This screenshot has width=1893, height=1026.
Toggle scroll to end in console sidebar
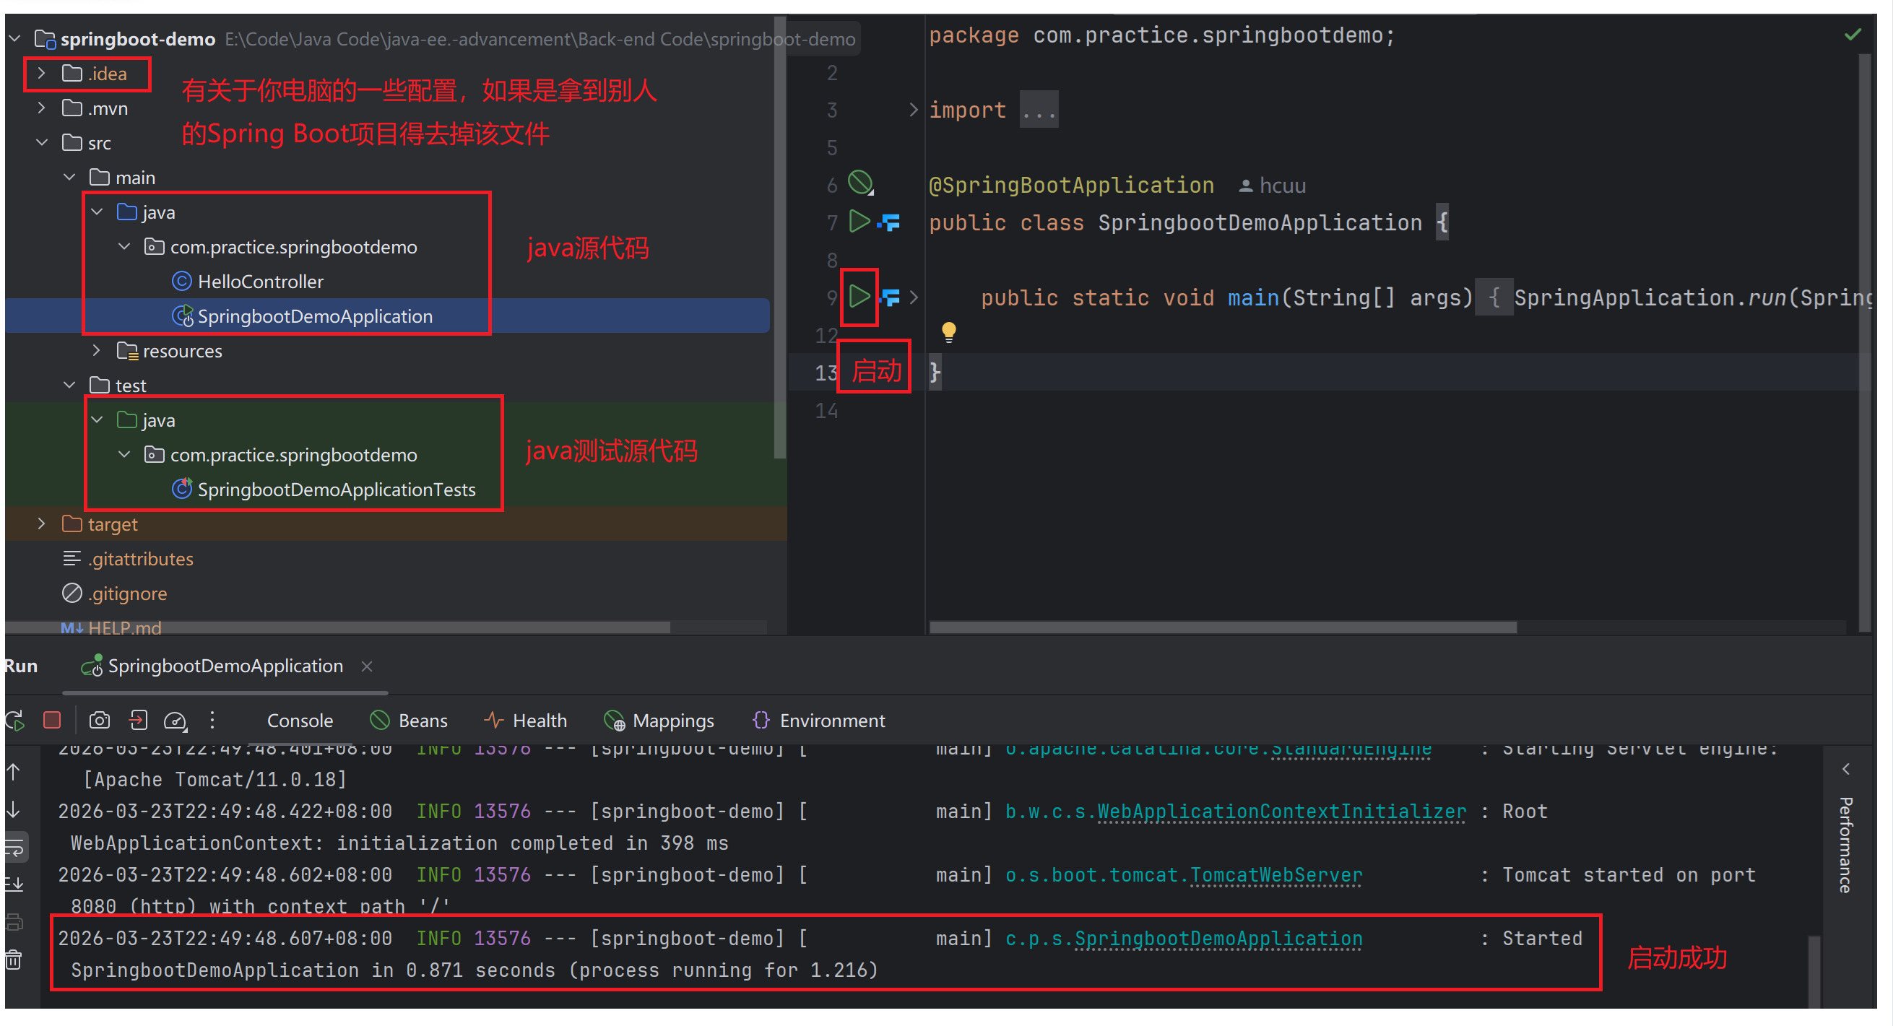(x=14, y=884)
